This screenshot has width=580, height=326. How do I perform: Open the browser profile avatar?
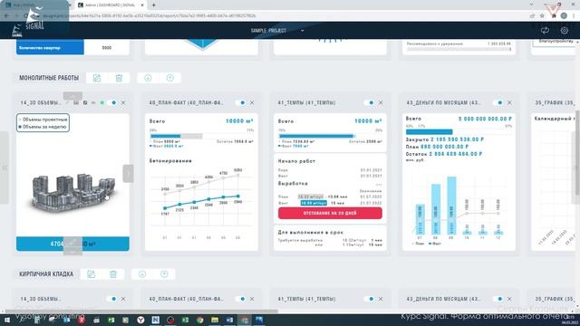pos(564,16)
